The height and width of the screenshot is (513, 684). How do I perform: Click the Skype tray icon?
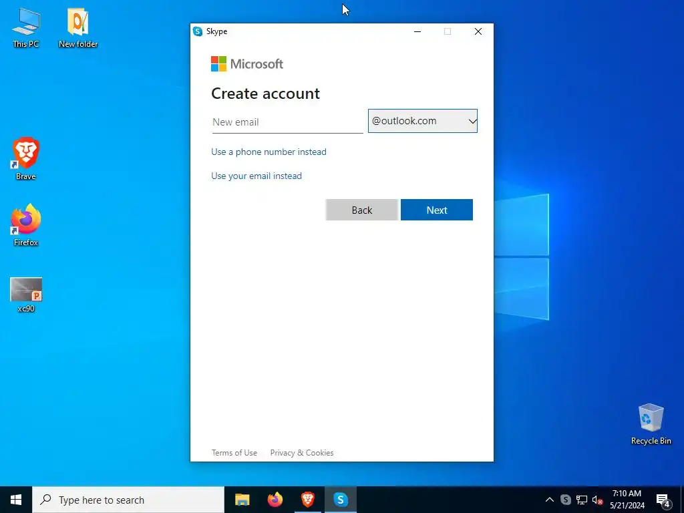click(565, 500)
